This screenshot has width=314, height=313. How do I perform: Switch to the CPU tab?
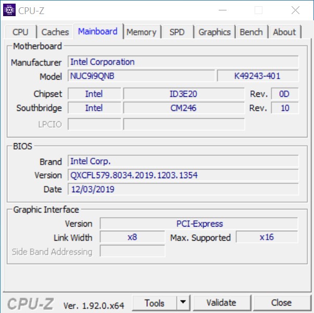[x=21, y=32]
